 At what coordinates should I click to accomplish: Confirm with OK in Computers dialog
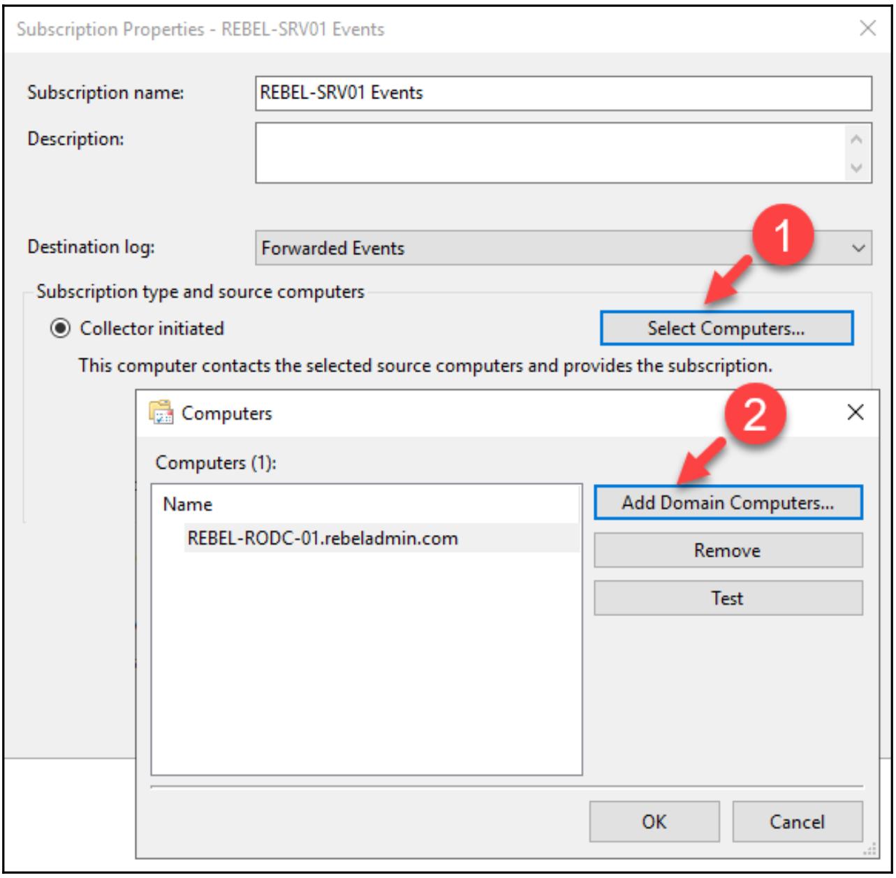pyautogui.click(x=654, y=821)
